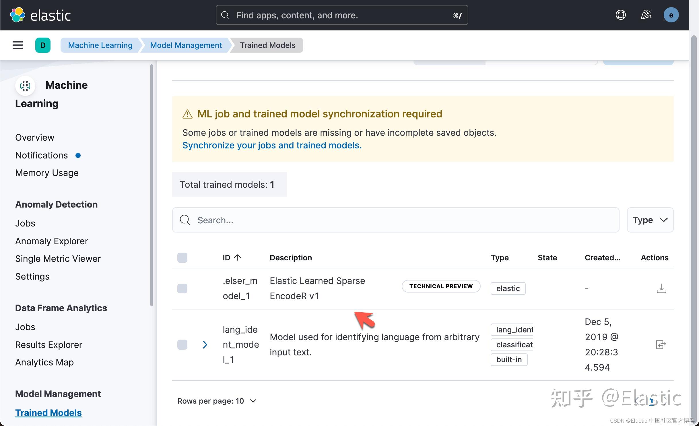Check the lang_ident_model_1 row checkbox

click(182, 344)
